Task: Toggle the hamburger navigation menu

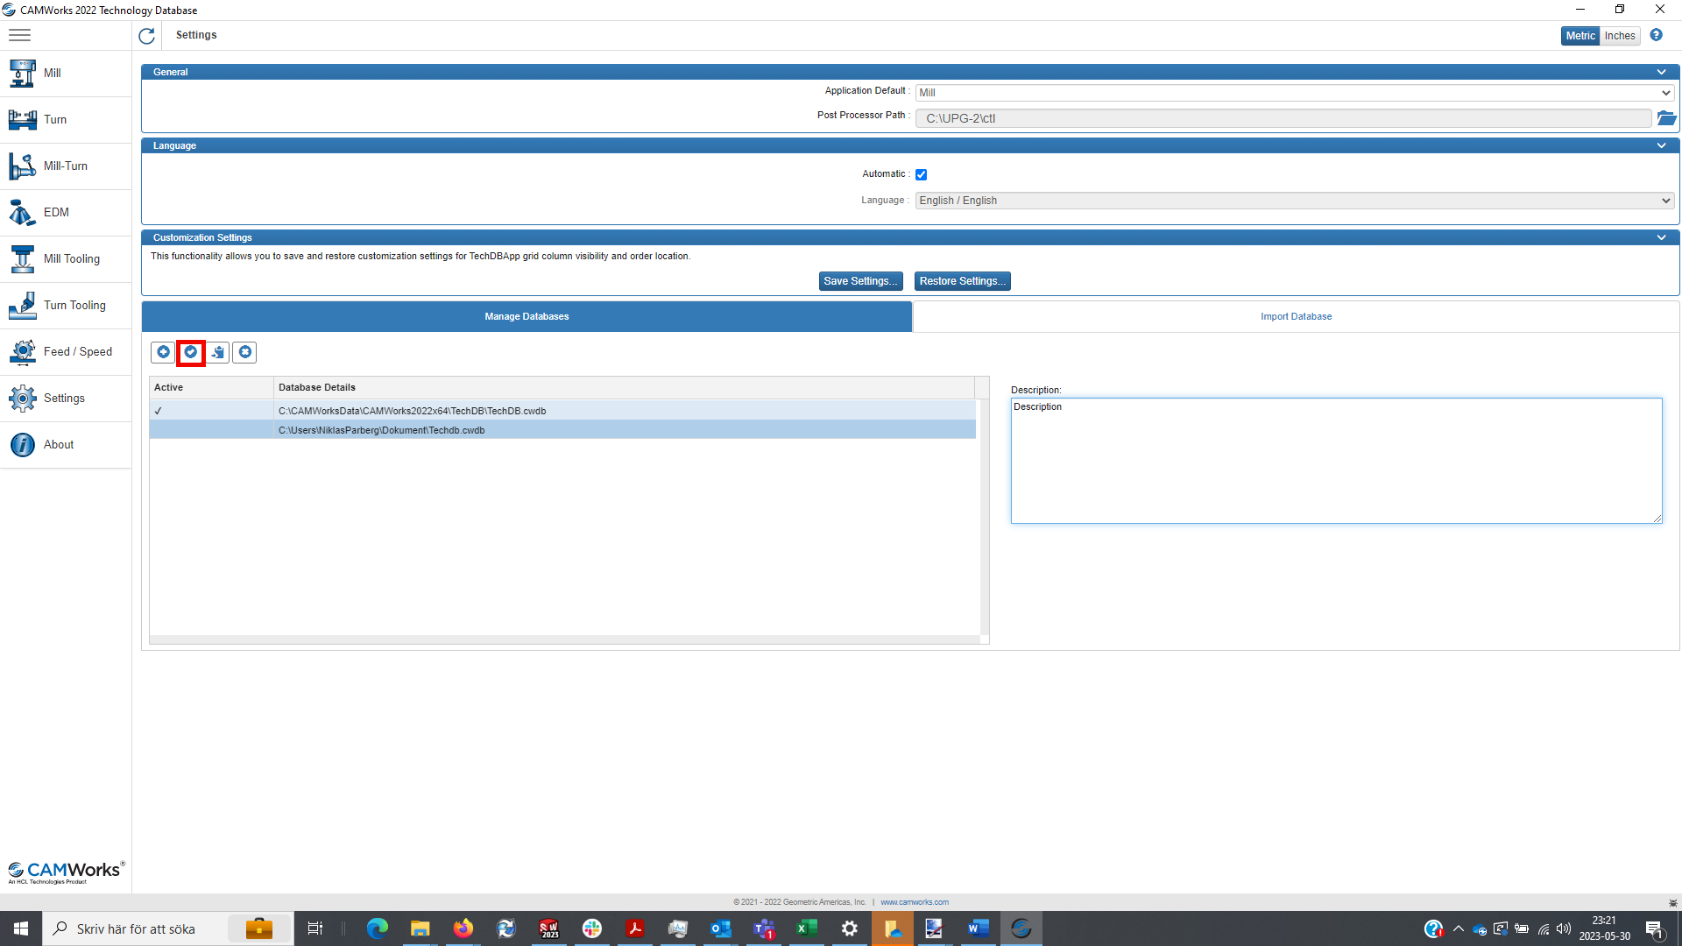Action: pyautogui.click(x=19, y=35)
